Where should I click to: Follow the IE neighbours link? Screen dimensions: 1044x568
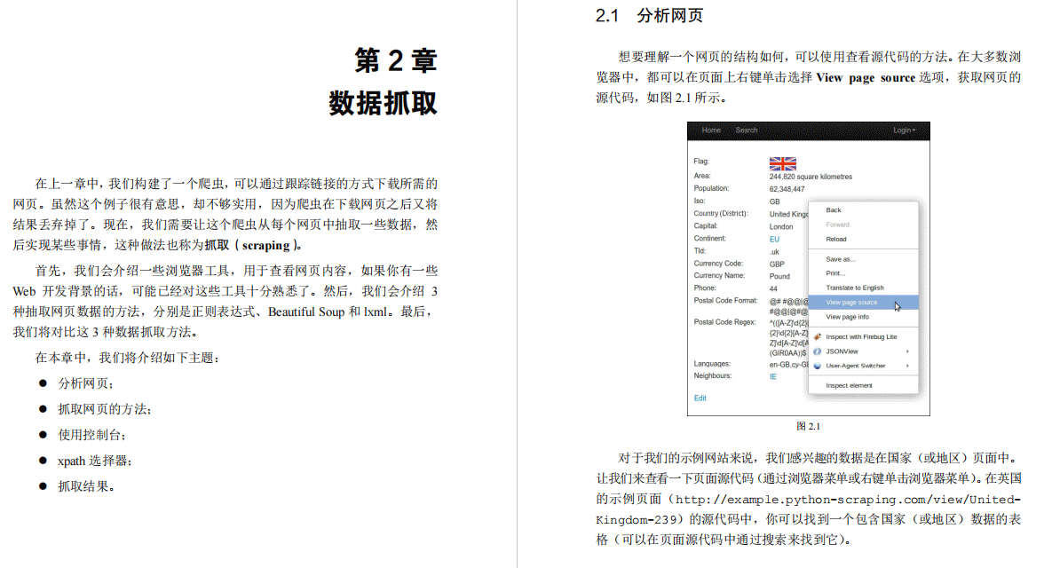click(x=773, y=377)
